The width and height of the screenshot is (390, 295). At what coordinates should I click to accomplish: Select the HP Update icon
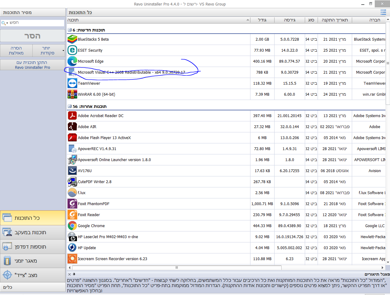pos(72,248)
